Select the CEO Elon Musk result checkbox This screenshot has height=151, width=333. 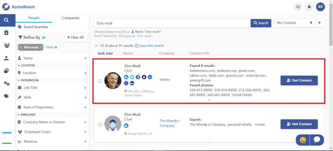click(x=100, y=81)
